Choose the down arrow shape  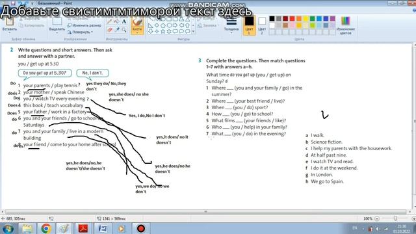[x=150, y=31]
